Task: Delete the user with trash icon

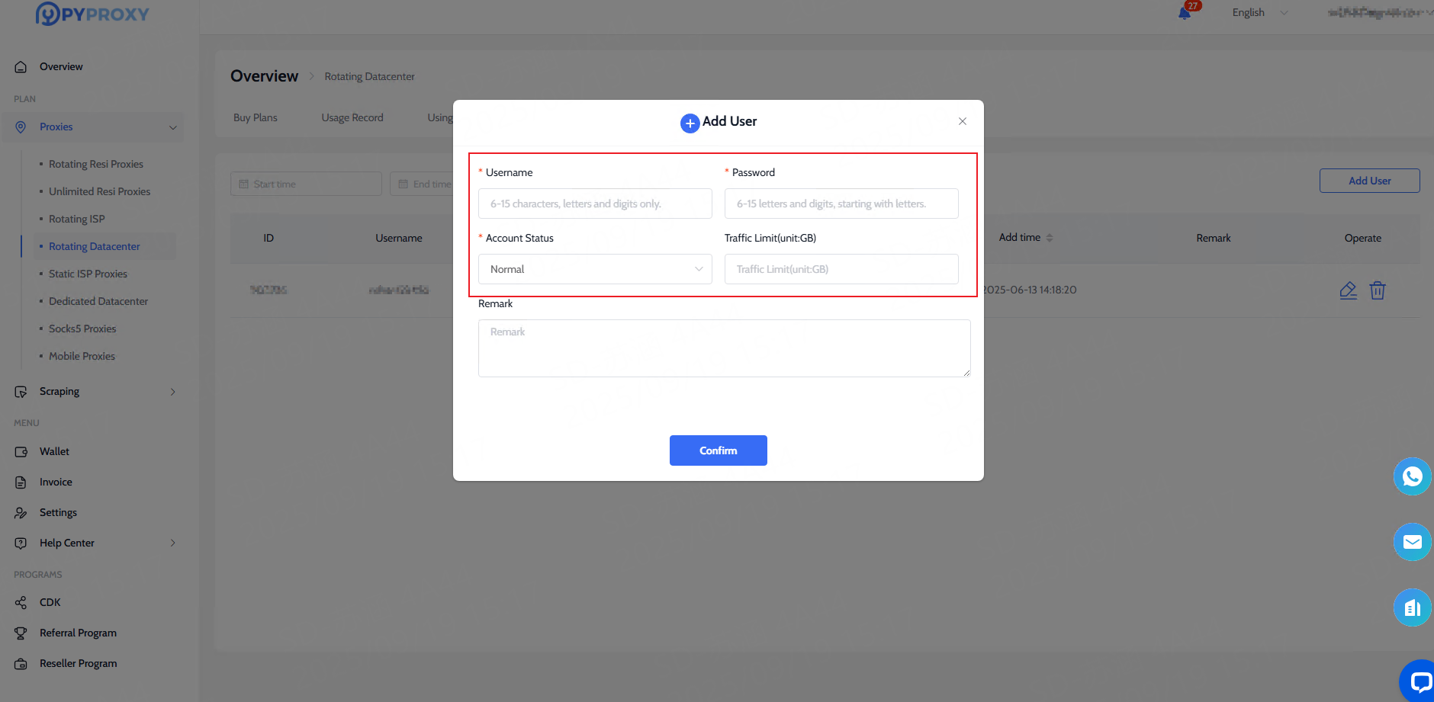Action: pyautogui.click(x=1377, y=290)
